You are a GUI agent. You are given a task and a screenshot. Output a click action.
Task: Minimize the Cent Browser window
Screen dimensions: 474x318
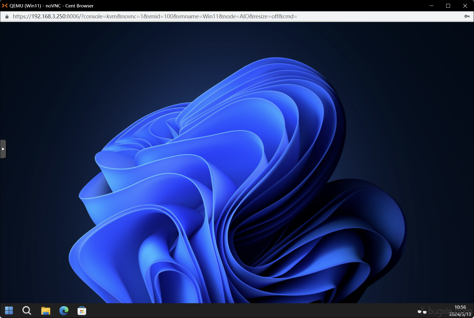click(431, 6)
